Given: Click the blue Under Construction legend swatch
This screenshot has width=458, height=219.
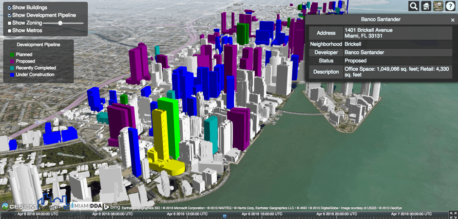Looking at the screenshot, I should 12,75.
